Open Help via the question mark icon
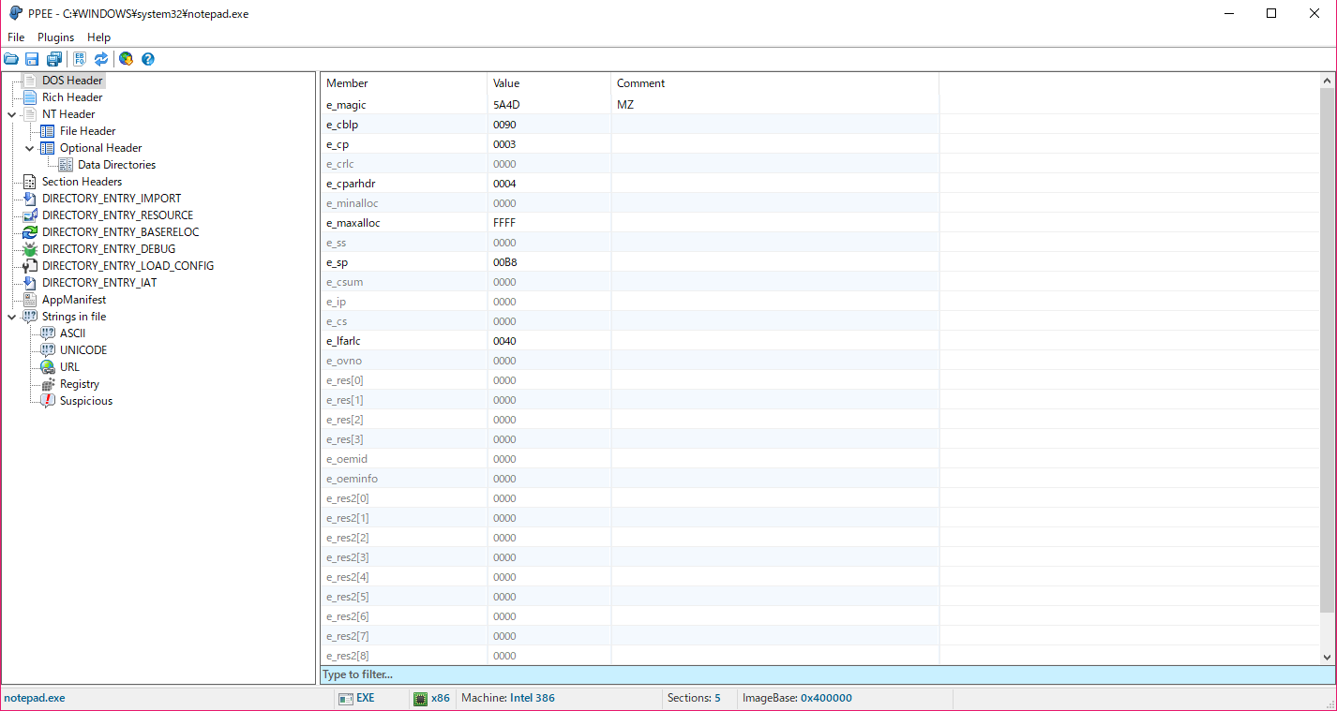The image size is (1337, 711). 148,58
